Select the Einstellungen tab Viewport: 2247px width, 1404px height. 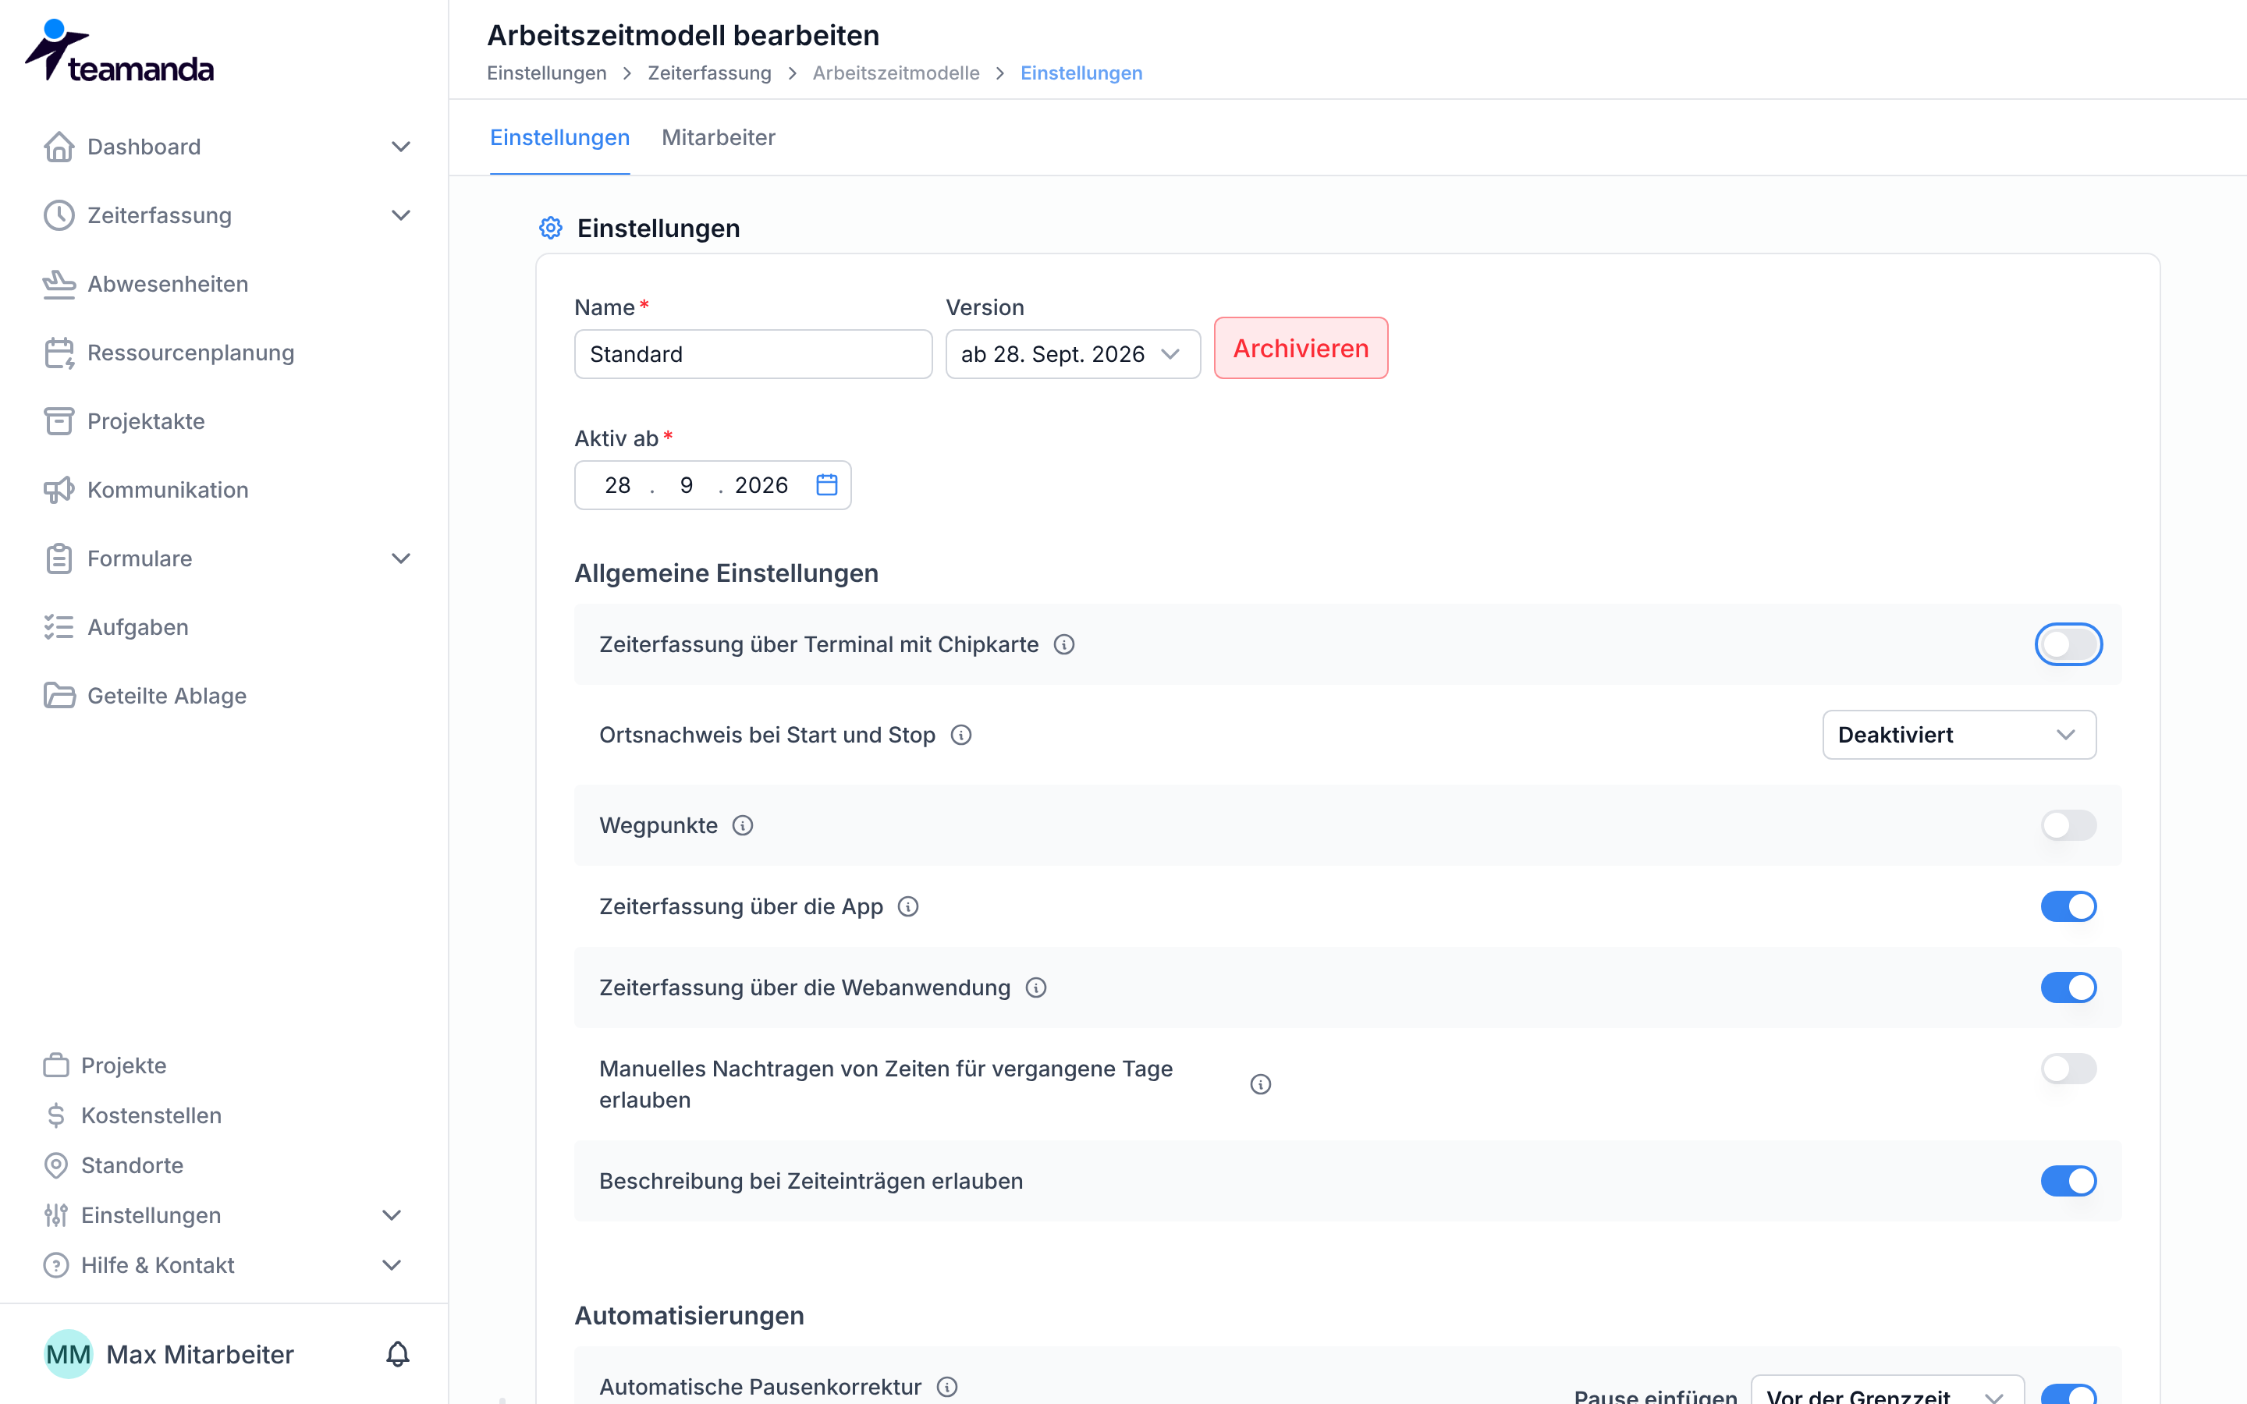click(x=559, y=137)
